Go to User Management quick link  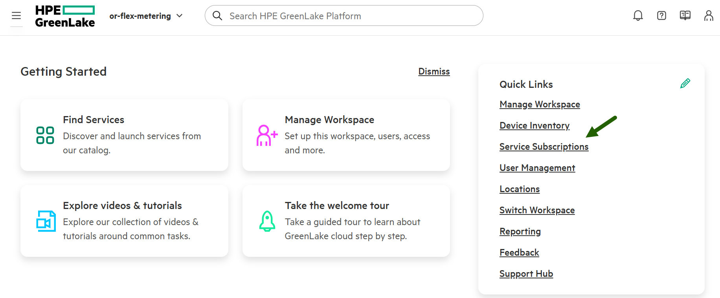click(537, 168)
